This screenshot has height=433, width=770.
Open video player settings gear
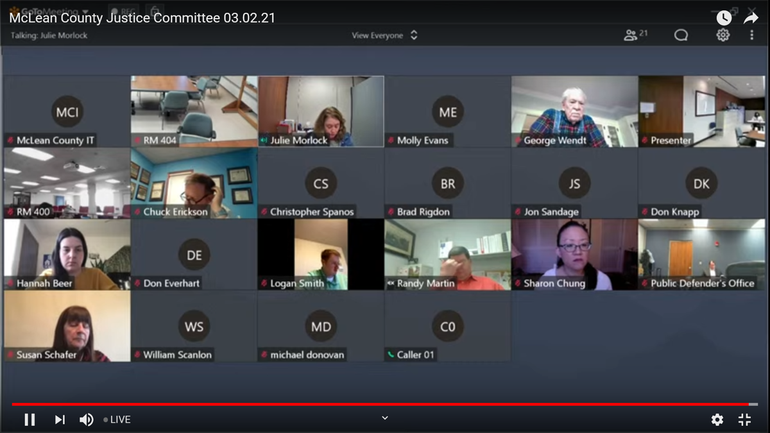tap(717, 420)
